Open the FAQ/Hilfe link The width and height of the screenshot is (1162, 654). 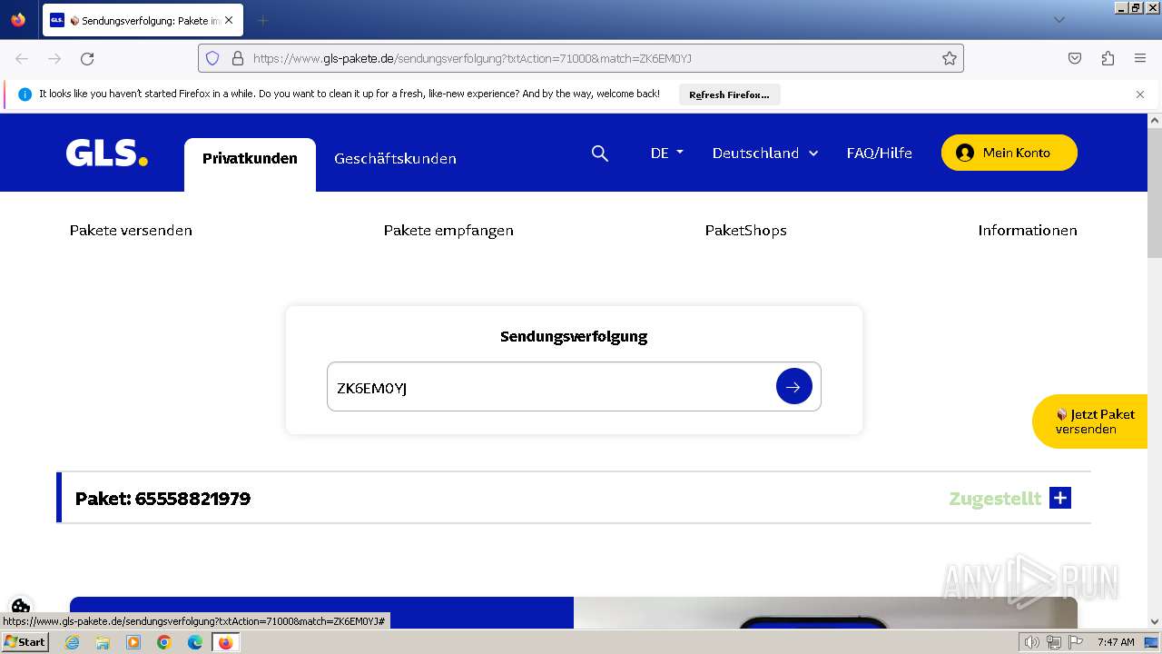[x=879, y=153]
